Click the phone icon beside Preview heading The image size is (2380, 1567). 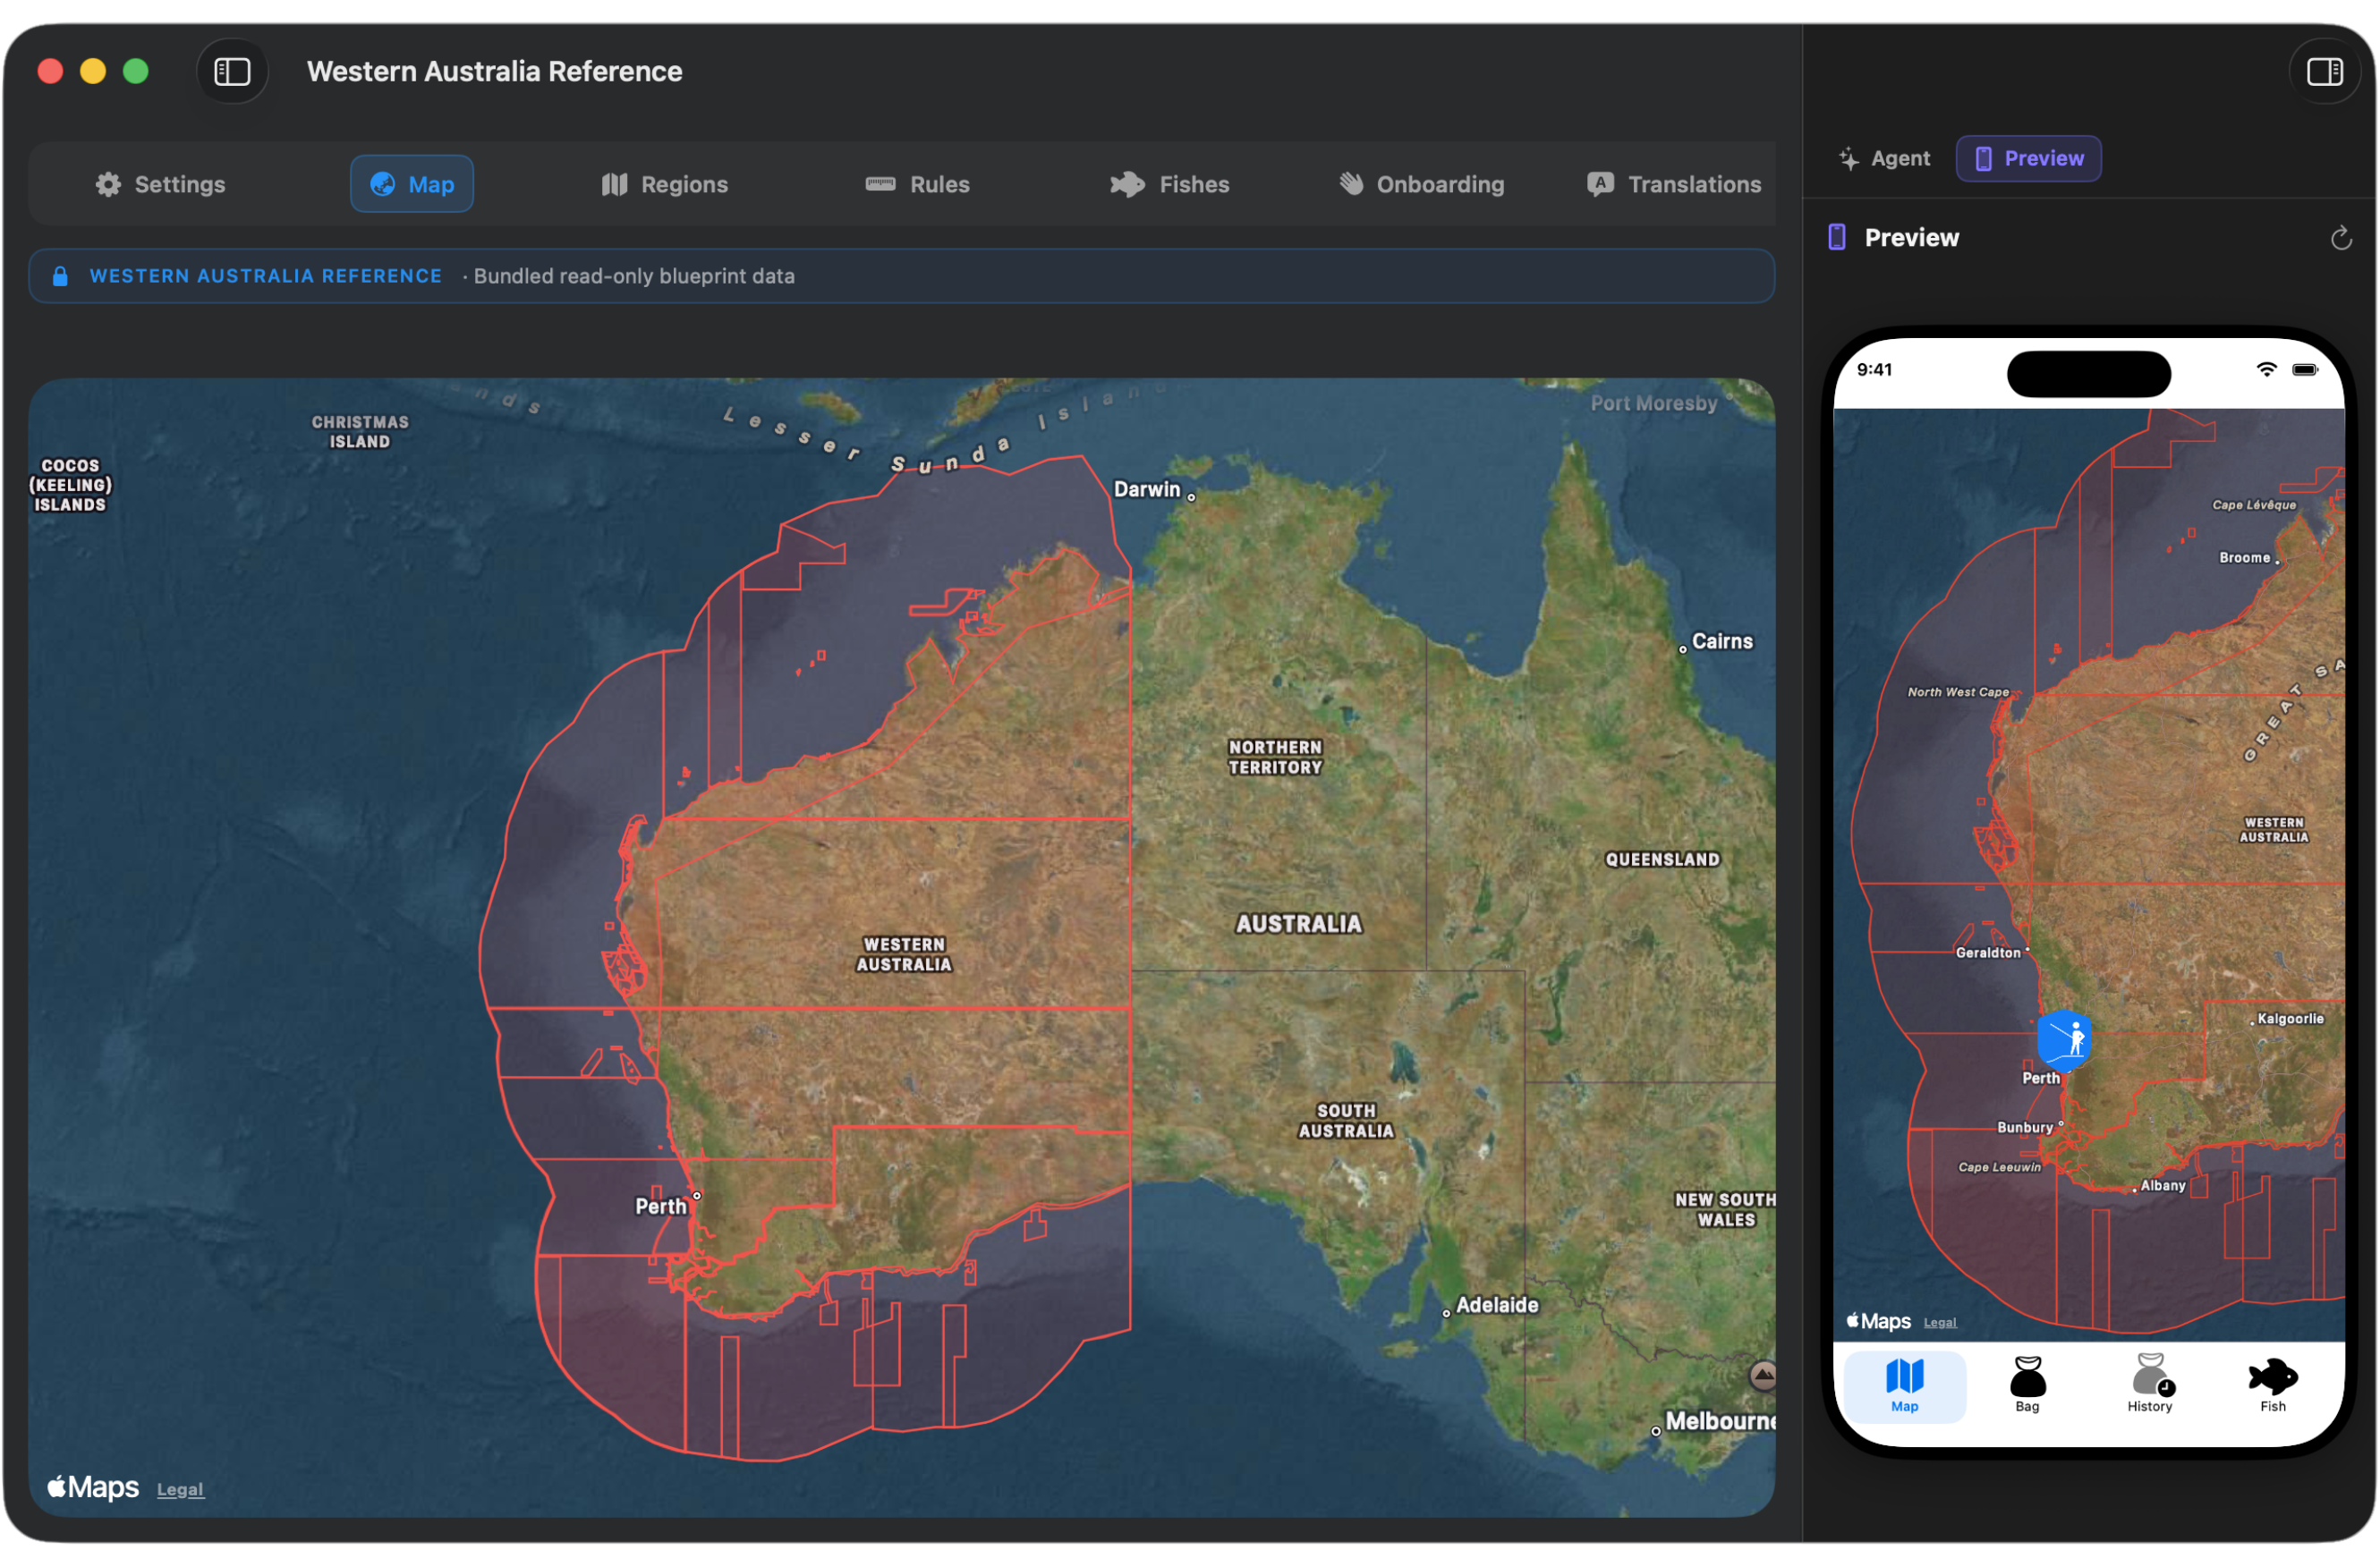click(1837, 237)
